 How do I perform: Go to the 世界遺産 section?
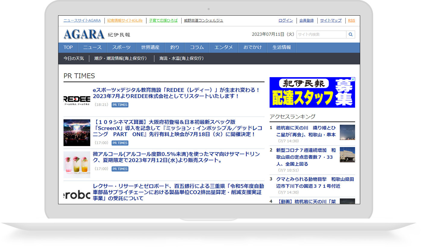(x=150, y=48)
